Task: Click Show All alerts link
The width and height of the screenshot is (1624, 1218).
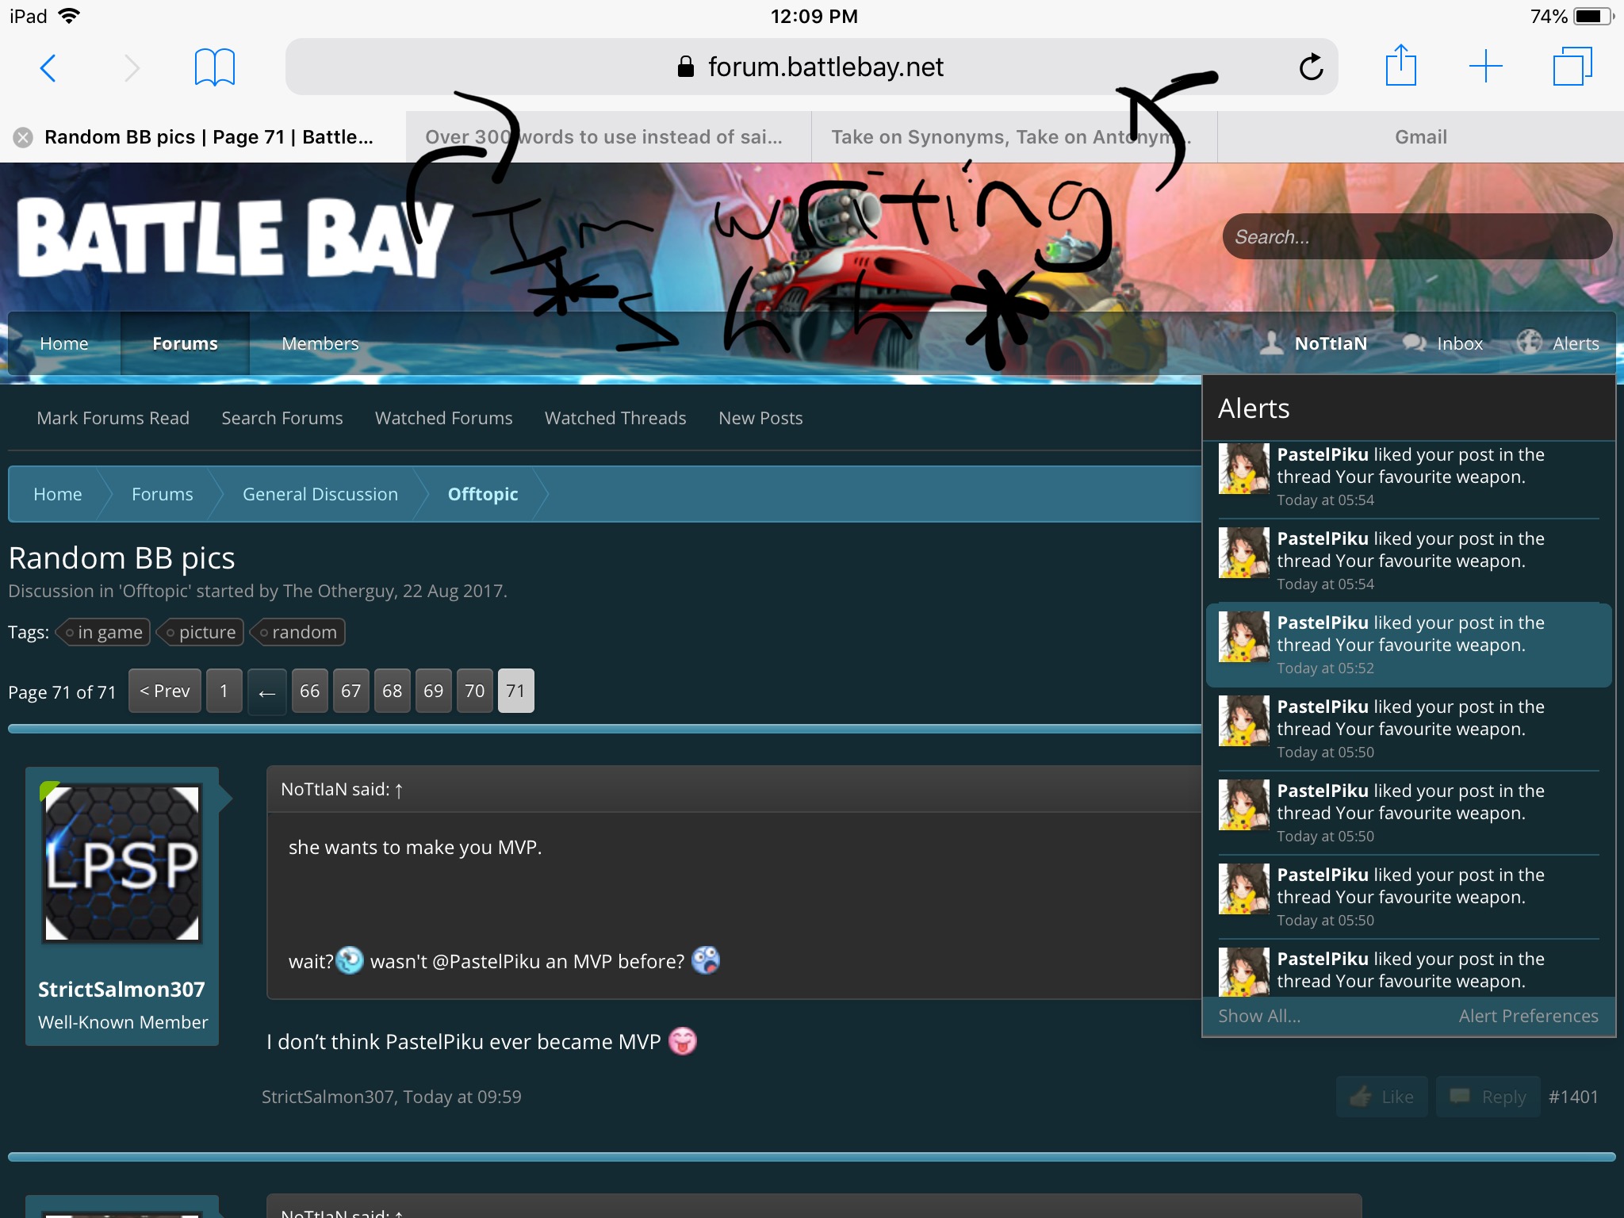Action: point(1258,1016)
